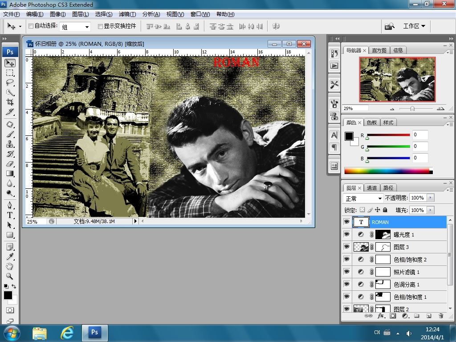Open the Layers panel options menu
Image resolution: width=456 pixels, height=342 pixels.
click(450, 190)
